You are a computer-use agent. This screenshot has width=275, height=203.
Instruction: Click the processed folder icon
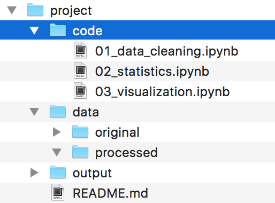coord(80,152)
